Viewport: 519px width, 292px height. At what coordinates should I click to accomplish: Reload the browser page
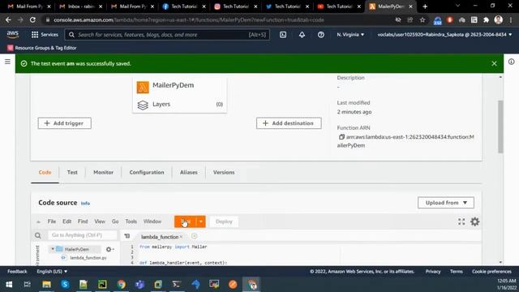(32, 19)
